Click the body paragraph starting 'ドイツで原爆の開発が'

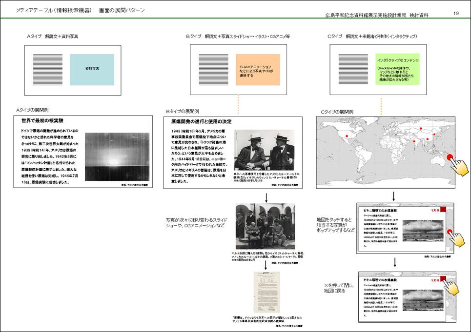pos(50,156)
